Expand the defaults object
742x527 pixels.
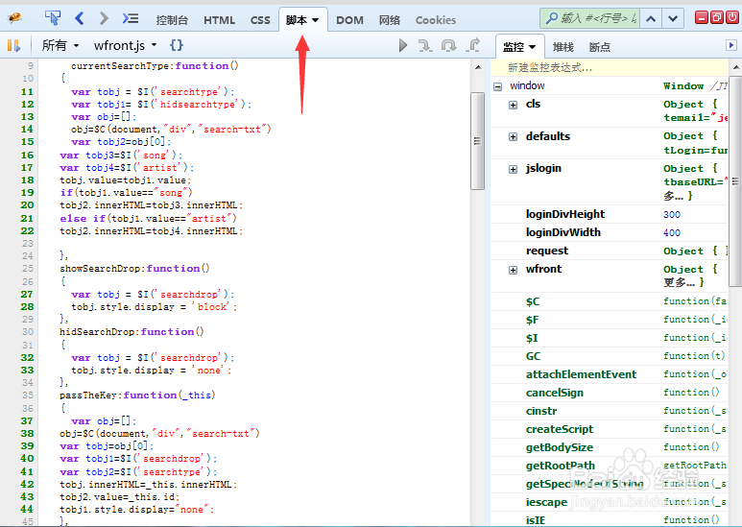point(513,136)
